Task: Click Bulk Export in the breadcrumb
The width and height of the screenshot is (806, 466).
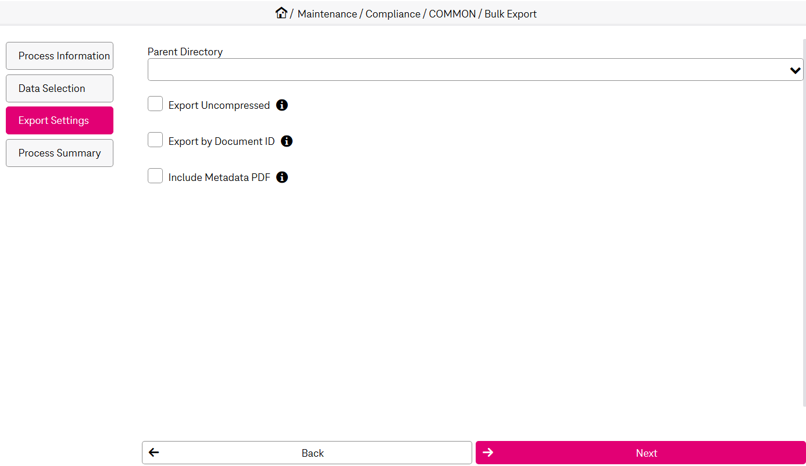Action: click(511, 14)
